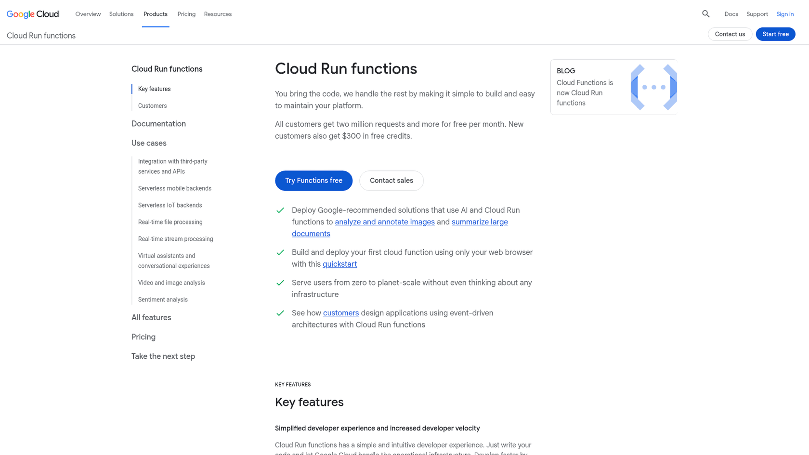Select the Products tab
809x455 pixels.
[156, 14]
